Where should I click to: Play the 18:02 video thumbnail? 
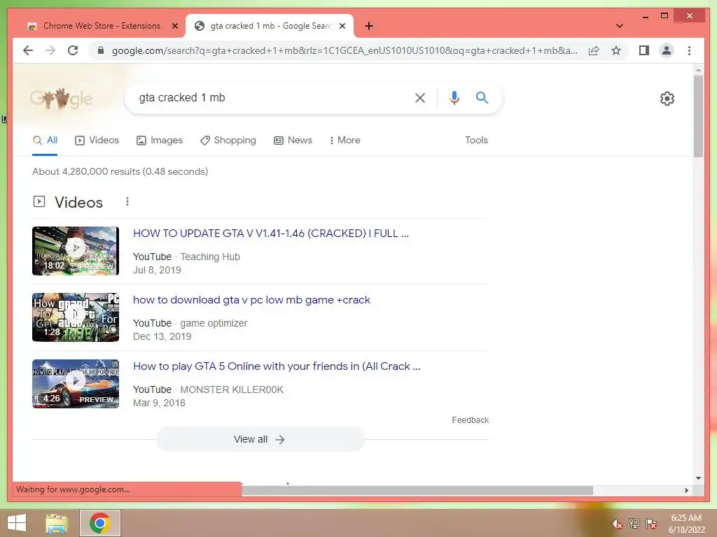click(76, 251)
